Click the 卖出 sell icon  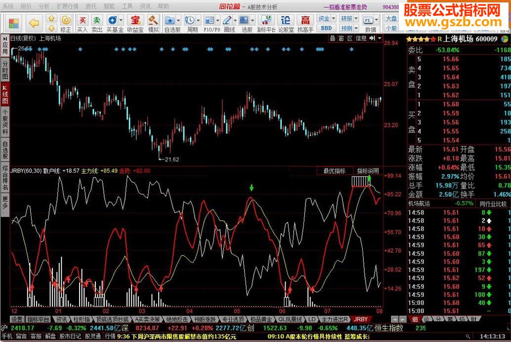click(x=97, y=24)
